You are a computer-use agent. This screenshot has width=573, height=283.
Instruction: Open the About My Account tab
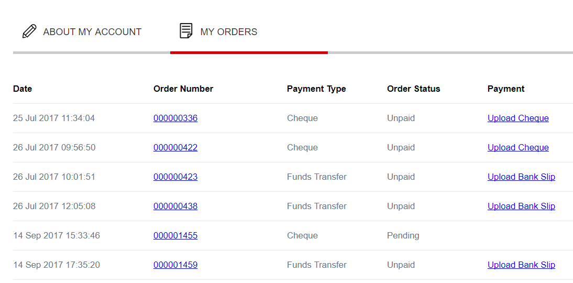(x=92, y=32)
